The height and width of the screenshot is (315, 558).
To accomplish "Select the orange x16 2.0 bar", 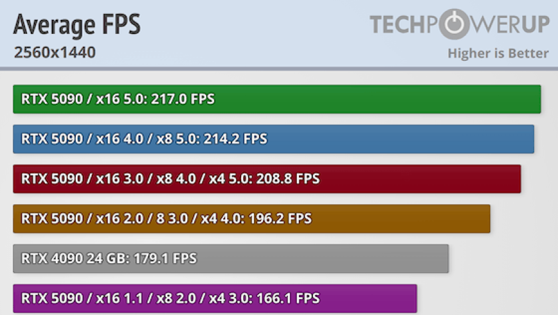I will tap(251, 218).
